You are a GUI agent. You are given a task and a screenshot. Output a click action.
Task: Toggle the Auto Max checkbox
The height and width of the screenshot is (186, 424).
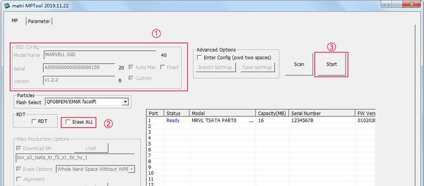[131, 67]
